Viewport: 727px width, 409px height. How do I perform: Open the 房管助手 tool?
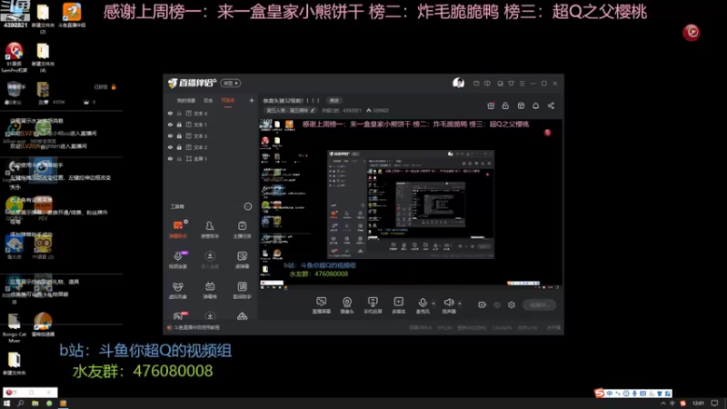click(x=210, y=229)
